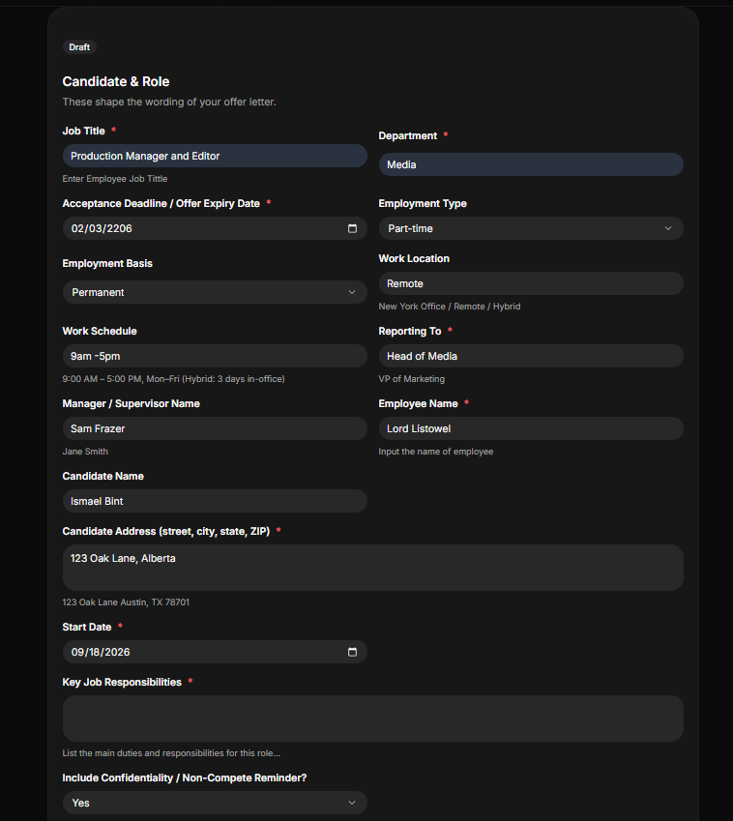
Task: Click the Candidate Address text area
Action: 372,568
